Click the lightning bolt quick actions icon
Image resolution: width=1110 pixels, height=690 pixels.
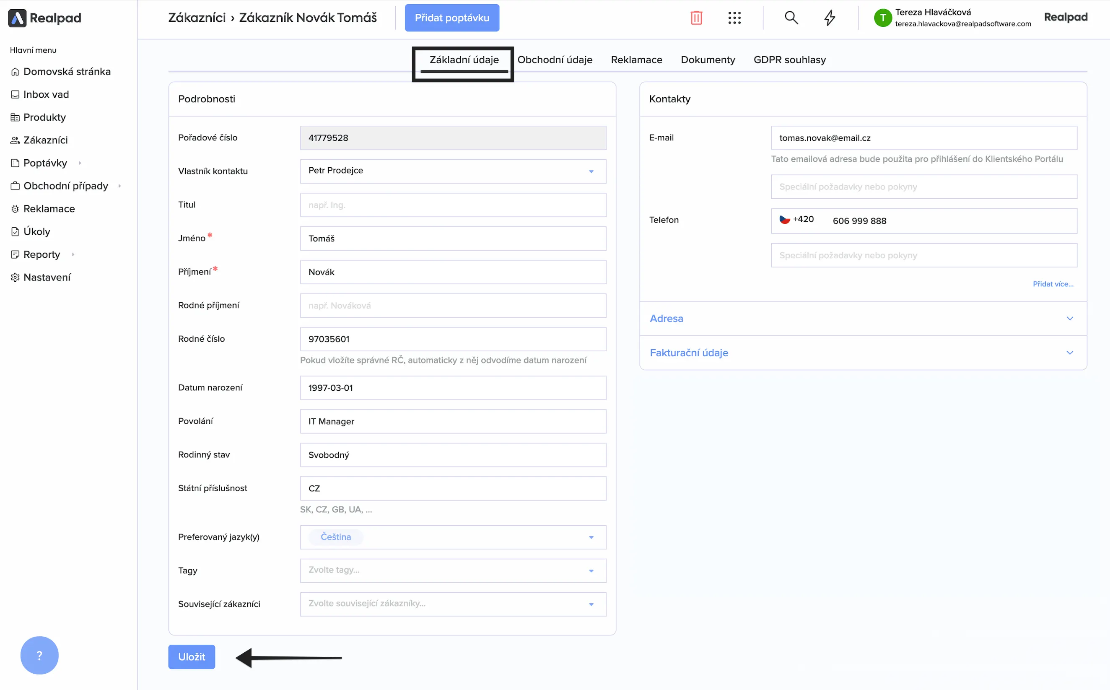tap(830, 18)
